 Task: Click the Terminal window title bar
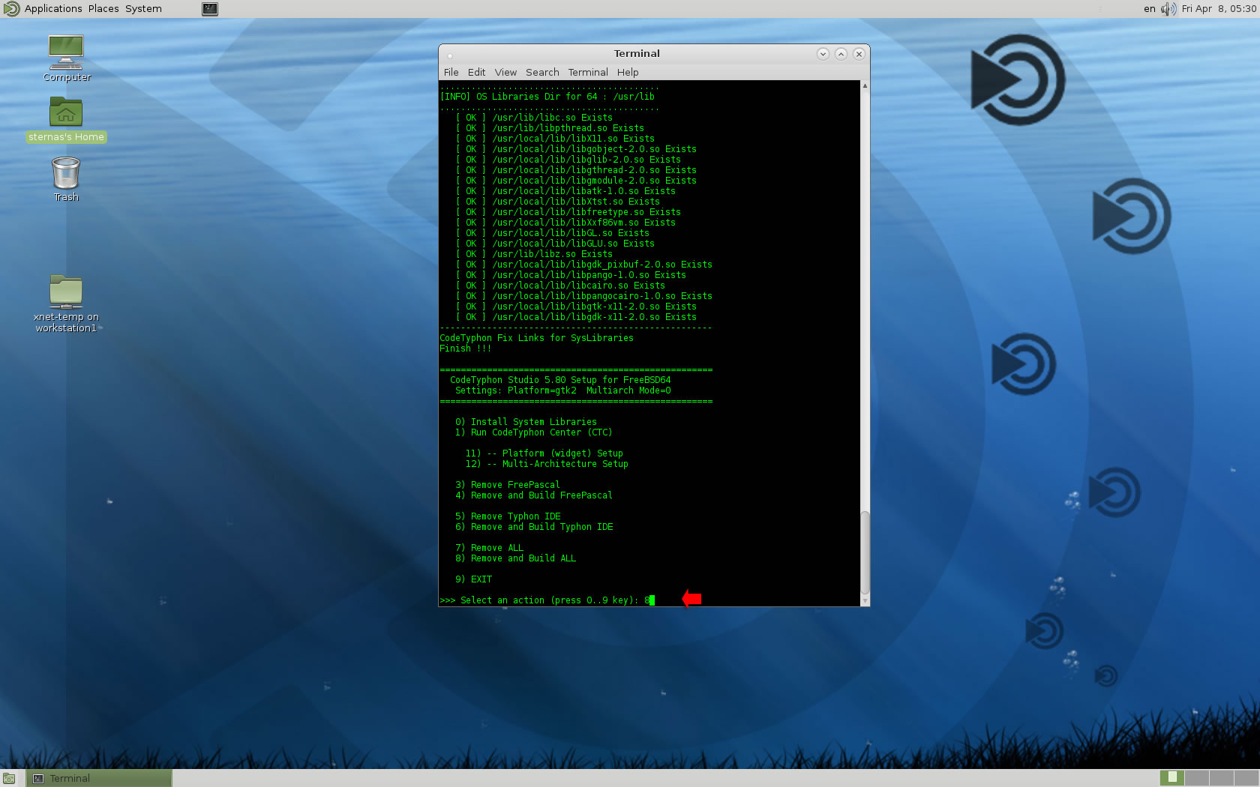pos(637,54)
